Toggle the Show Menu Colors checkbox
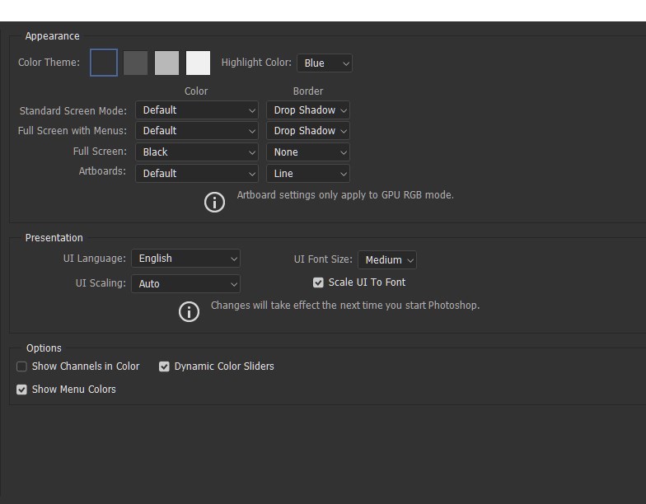Viewport: 646px width, 504px height. [22, 390]
